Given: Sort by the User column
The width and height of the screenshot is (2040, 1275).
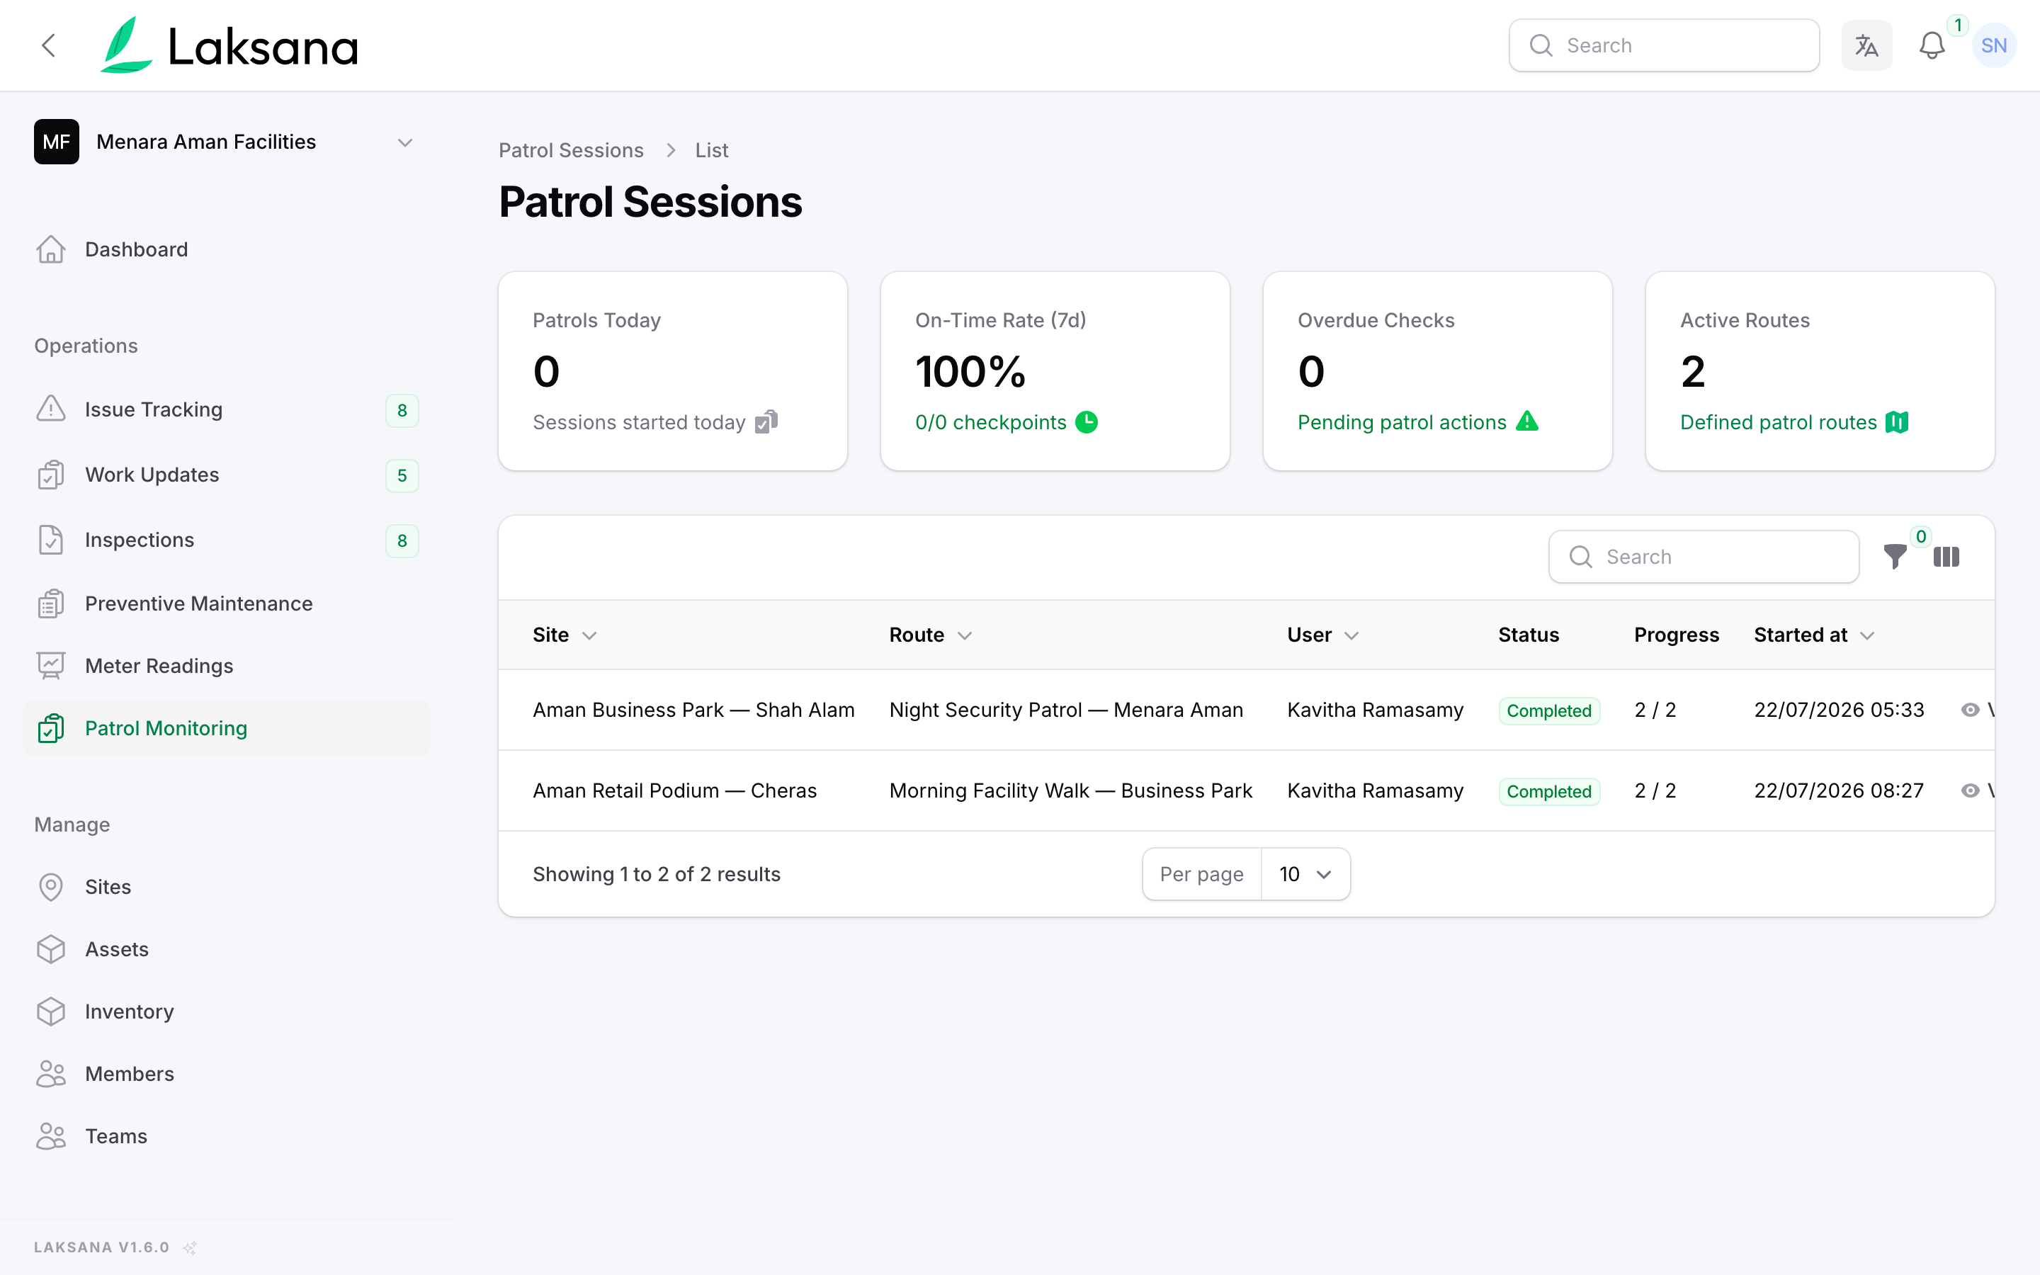Looking at the screenshot, I should point(1322,635).
